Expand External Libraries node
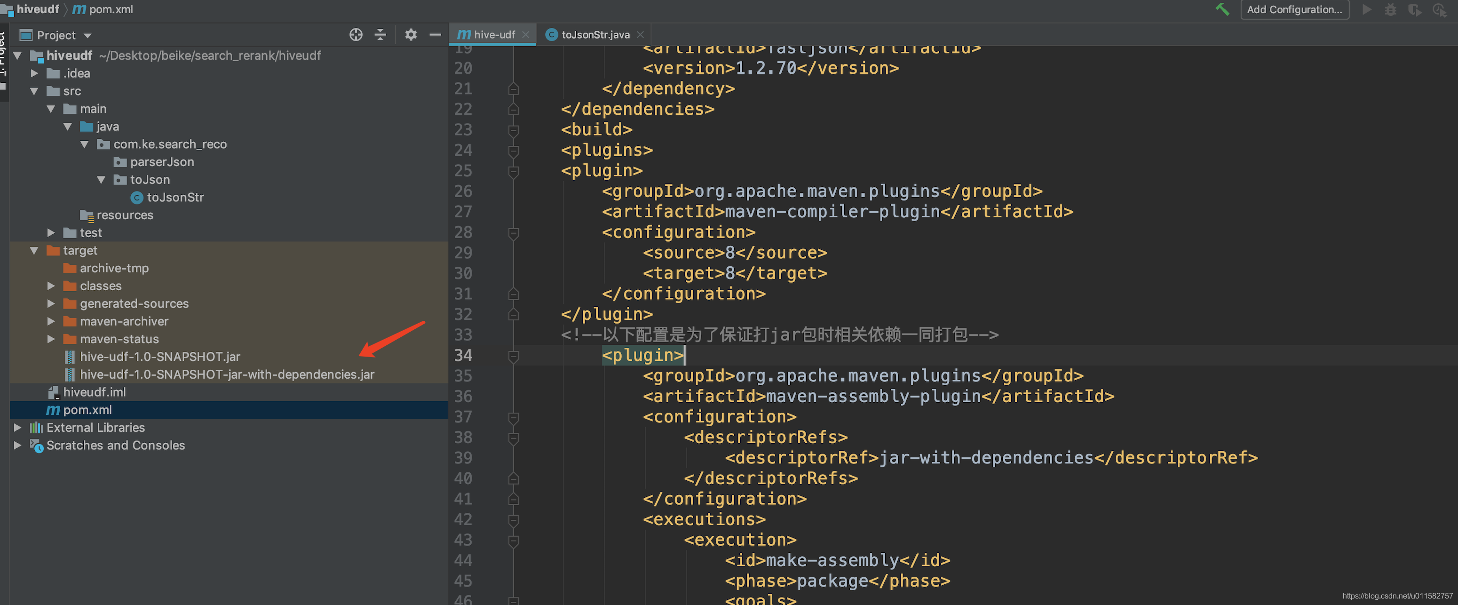 [x=17, y=427]
